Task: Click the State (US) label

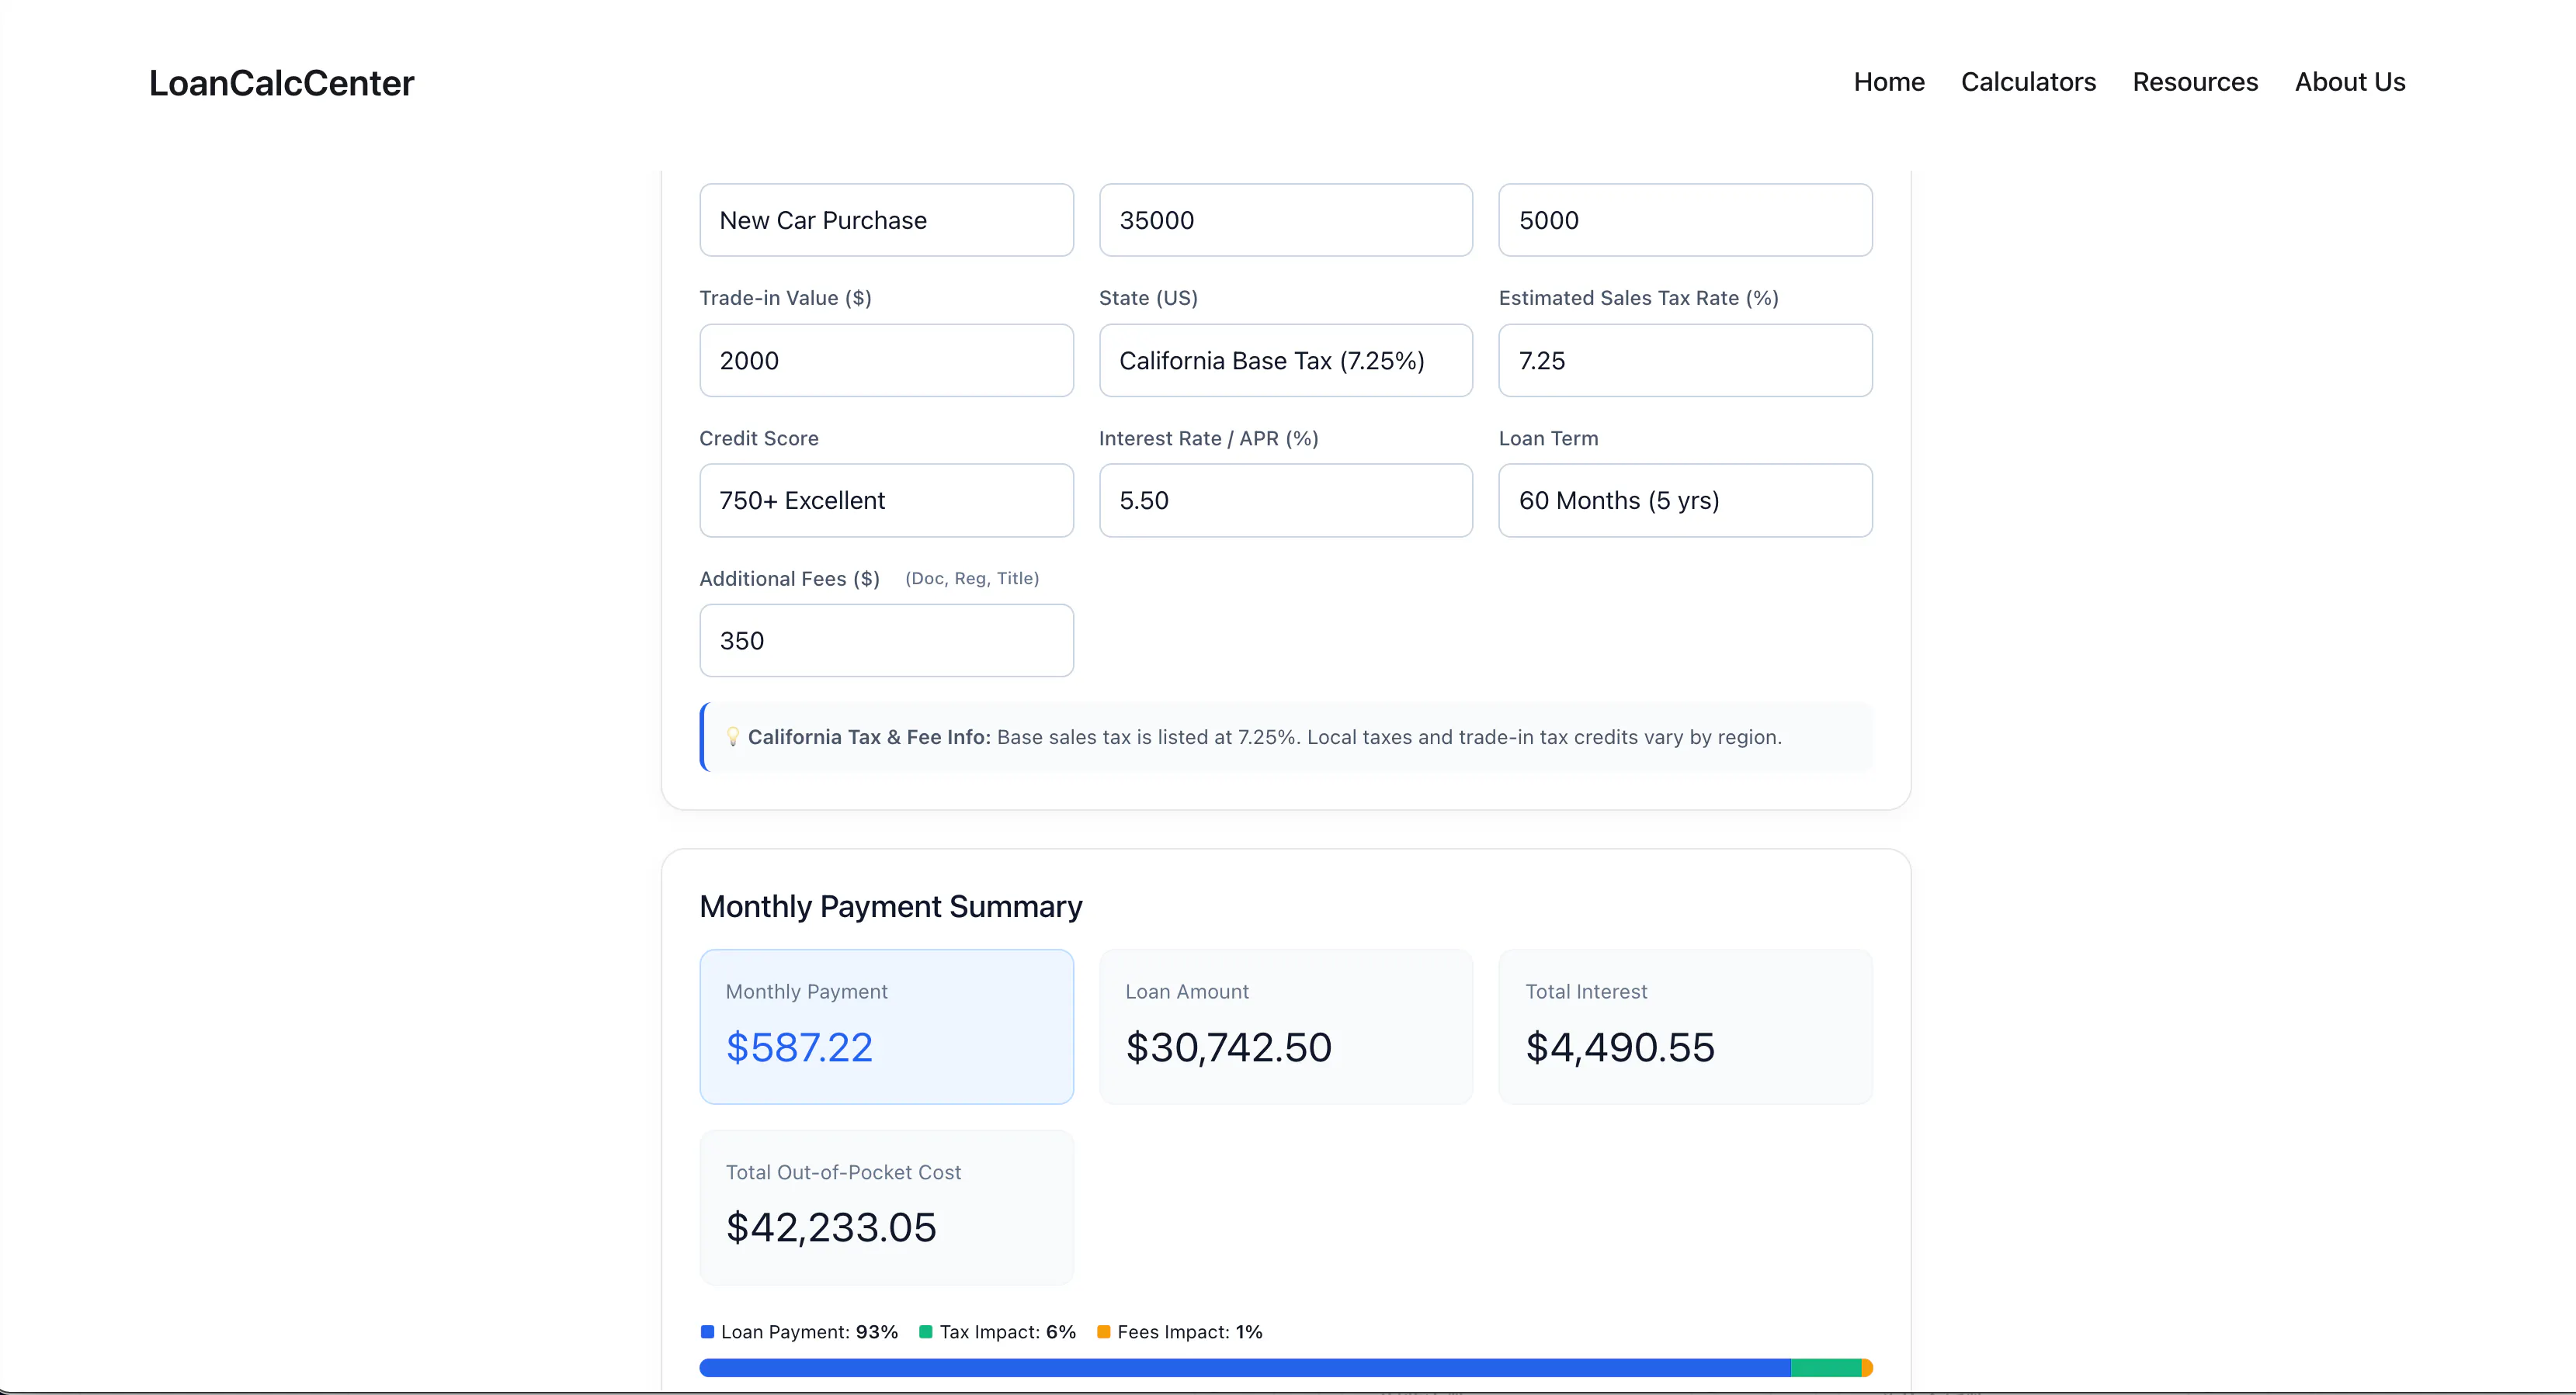Action: coord(1147,298)
